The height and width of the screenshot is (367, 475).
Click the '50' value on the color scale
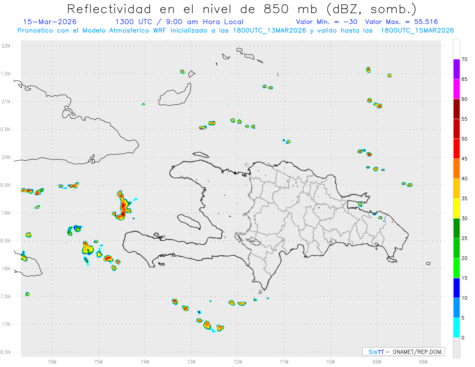(464, 139)
